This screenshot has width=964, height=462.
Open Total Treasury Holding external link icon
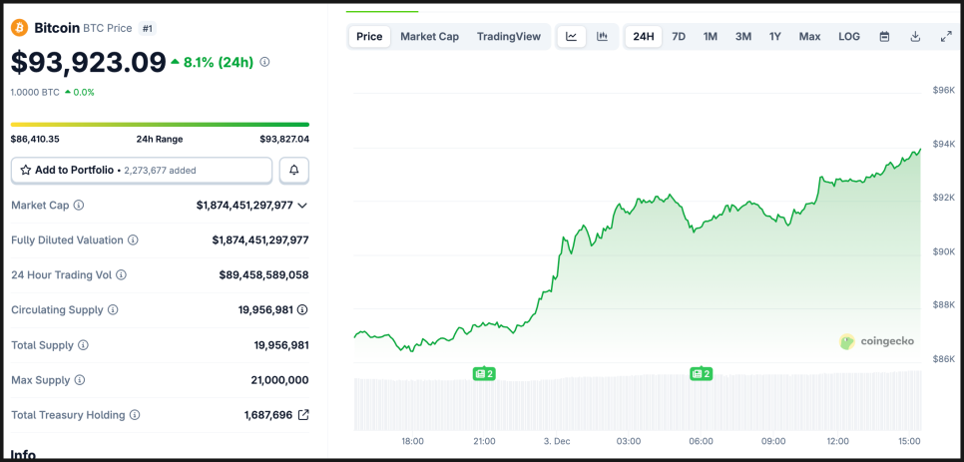point(303,415)
